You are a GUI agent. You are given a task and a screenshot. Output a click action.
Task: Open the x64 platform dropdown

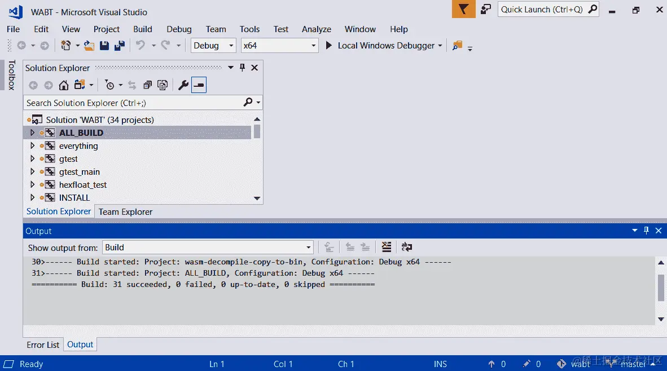(279, 46)
